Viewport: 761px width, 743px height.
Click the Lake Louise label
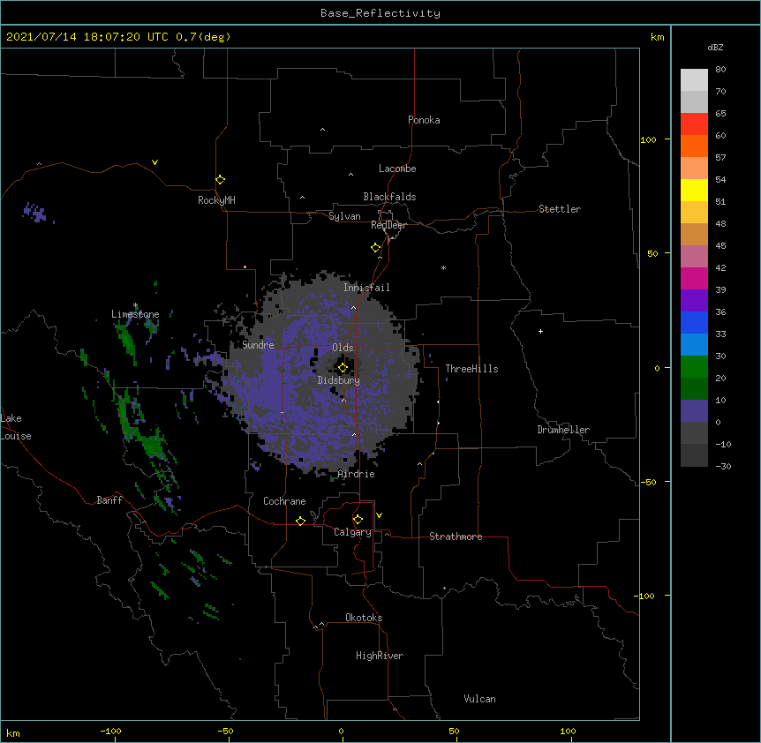tap(16, 427)
